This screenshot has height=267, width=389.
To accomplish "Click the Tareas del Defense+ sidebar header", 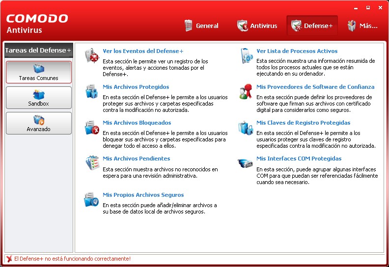I will coord(39,51).
